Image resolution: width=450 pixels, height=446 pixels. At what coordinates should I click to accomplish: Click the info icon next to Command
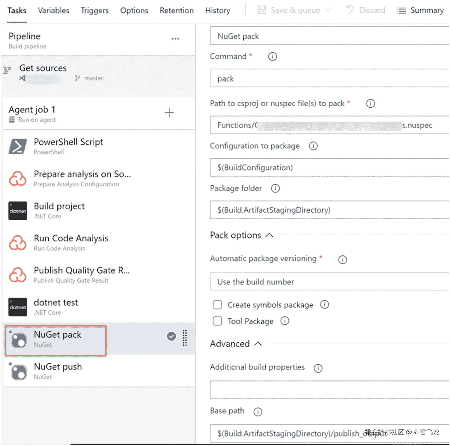click(272, 56)
